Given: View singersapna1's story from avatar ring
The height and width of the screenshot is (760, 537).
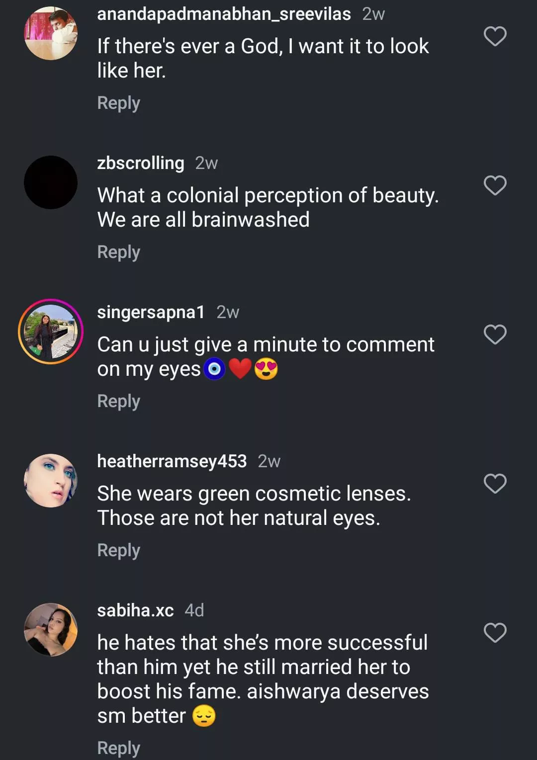Looking at the screenshot, I should click(51, 332).
